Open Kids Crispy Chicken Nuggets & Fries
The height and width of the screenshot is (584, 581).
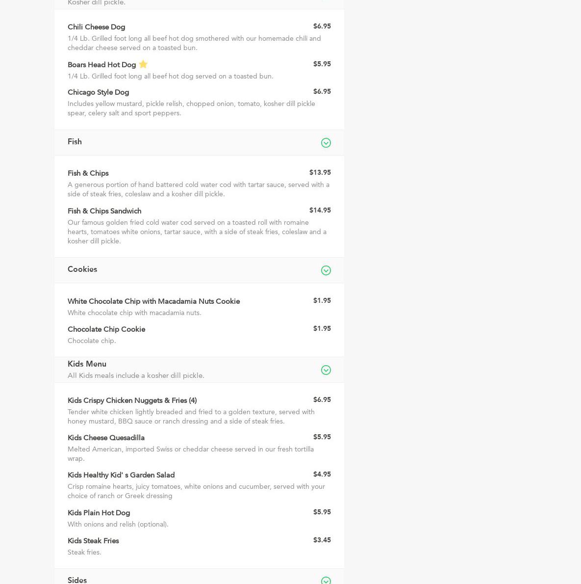point(132,400)
